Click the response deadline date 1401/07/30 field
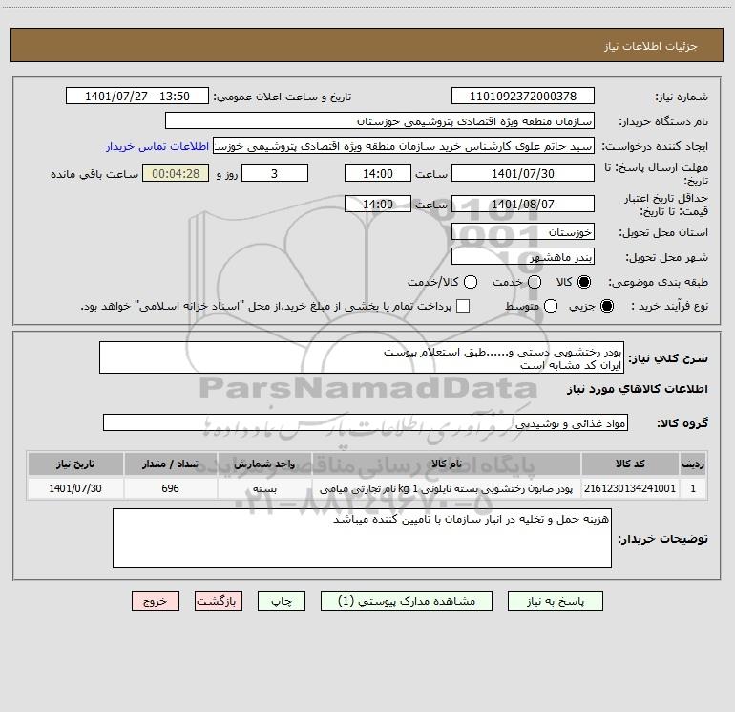This screenshot has height=712, width=735. [523, 173]
